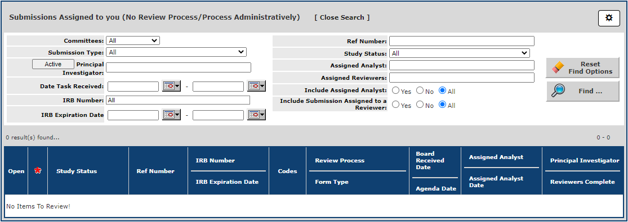
Task: Toggle the Active Principal Investigator button
Action: point(53,64)
